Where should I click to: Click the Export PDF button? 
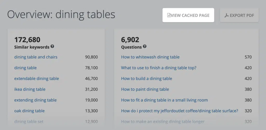(x=239, y=15)
